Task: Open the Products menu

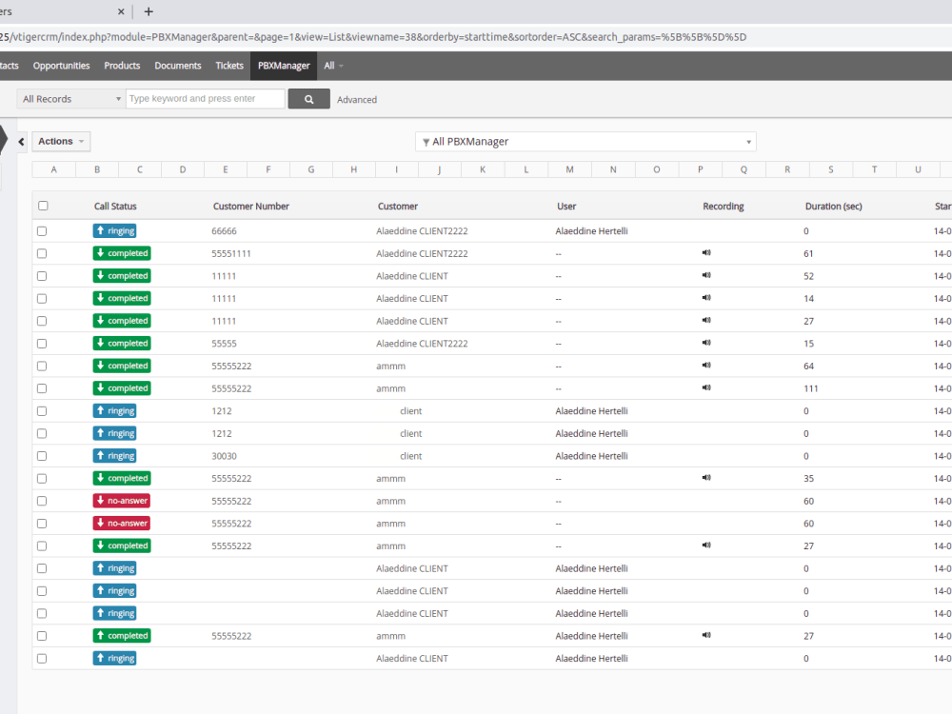Action: [x=122, y=66]
